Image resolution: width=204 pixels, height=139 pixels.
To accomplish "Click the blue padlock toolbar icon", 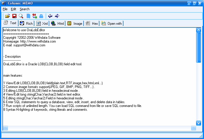I will click(41, 16).
